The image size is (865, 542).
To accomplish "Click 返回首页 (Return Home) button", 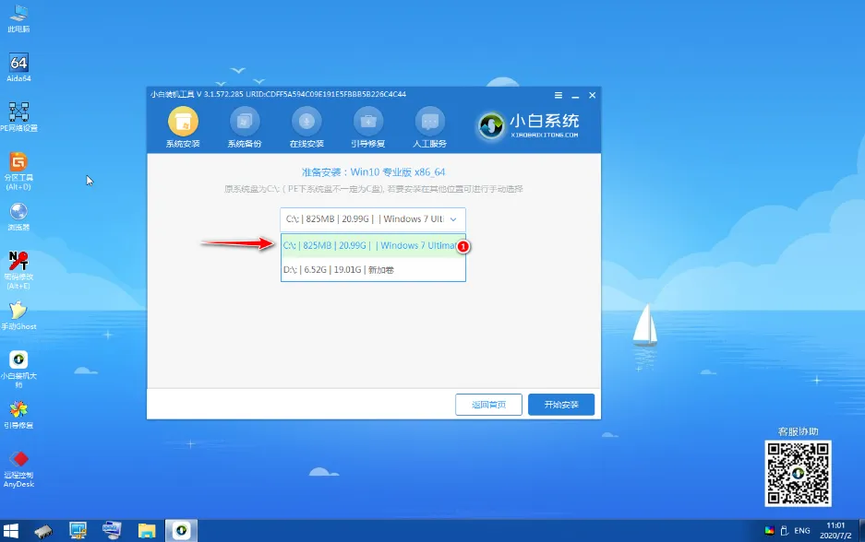I will click(x=488, y=404).
